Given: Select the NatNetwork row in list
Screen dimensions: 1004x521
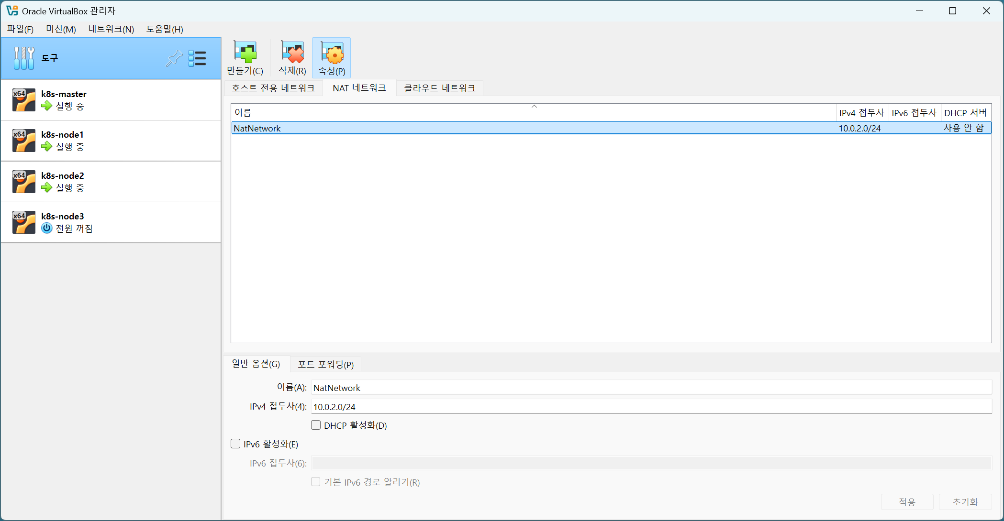Looking at the screenshot, I should pos(611,128).
